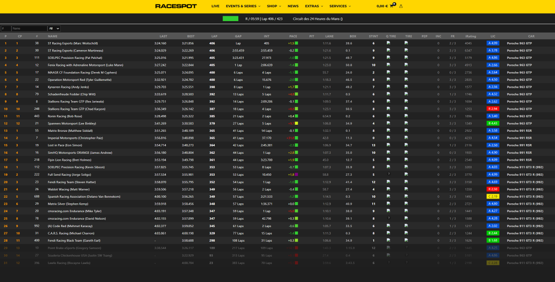Click Q TIRE icon in Lost in Pace row

click(x=388, y=145)
